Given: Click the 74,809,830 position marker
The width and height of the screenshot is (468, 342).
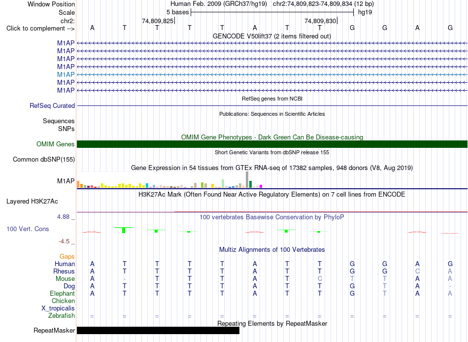Looking at the screenshot, I should point(320,21).
